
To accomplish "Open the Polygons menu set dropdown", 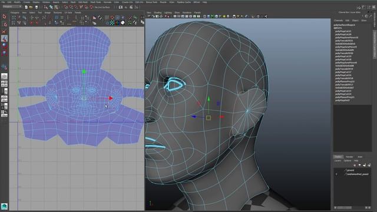I will 12,6.
